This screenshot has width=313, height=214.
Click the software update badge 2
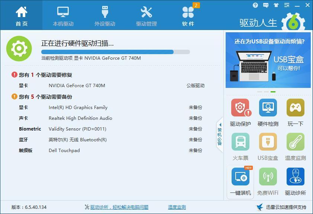pyautogui.click(x=196, y=5)
